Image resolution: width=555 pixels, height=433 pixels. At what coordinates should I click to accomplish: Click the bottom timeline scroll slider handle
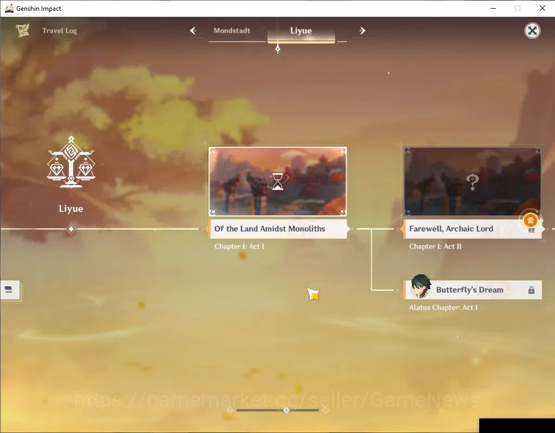tap(286, 410)
